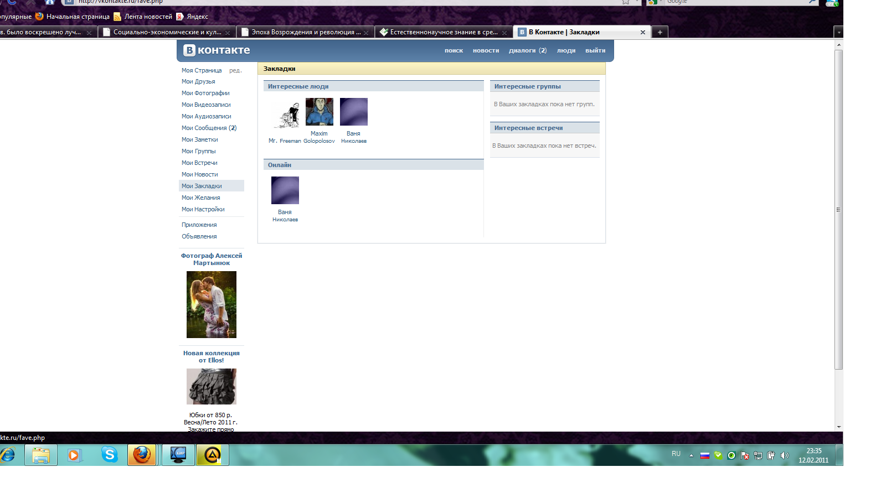Open Мои Аудиозаписи in the sidebar

click(x=207, y=116)
